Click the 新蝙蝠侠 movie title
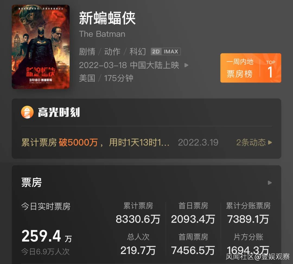The image size is (293, 264). (x=107, y=18)
